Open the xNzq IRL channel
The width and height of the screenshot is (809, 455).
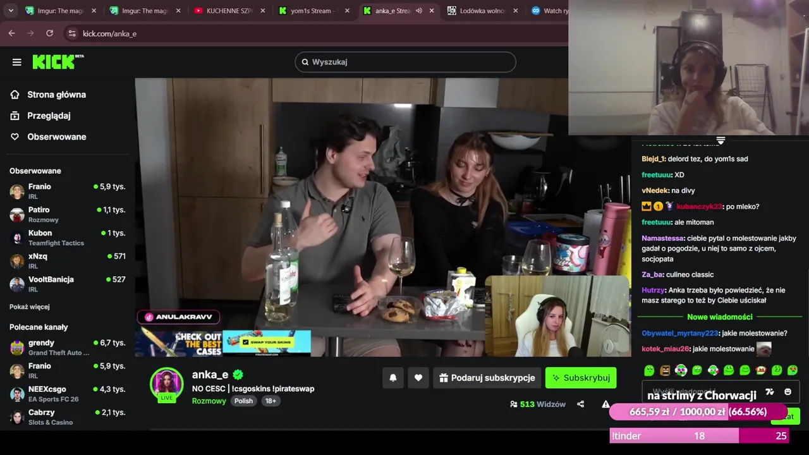click(68, 261)
